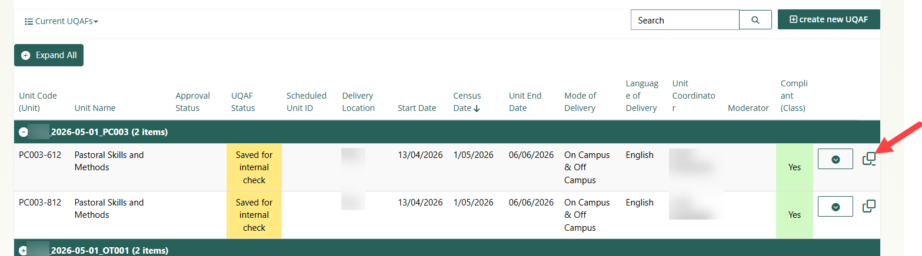This screenshot has height=256, width=922.
Task: Click the Saved for internal check status for PC003-812
Action: point(254,215)
